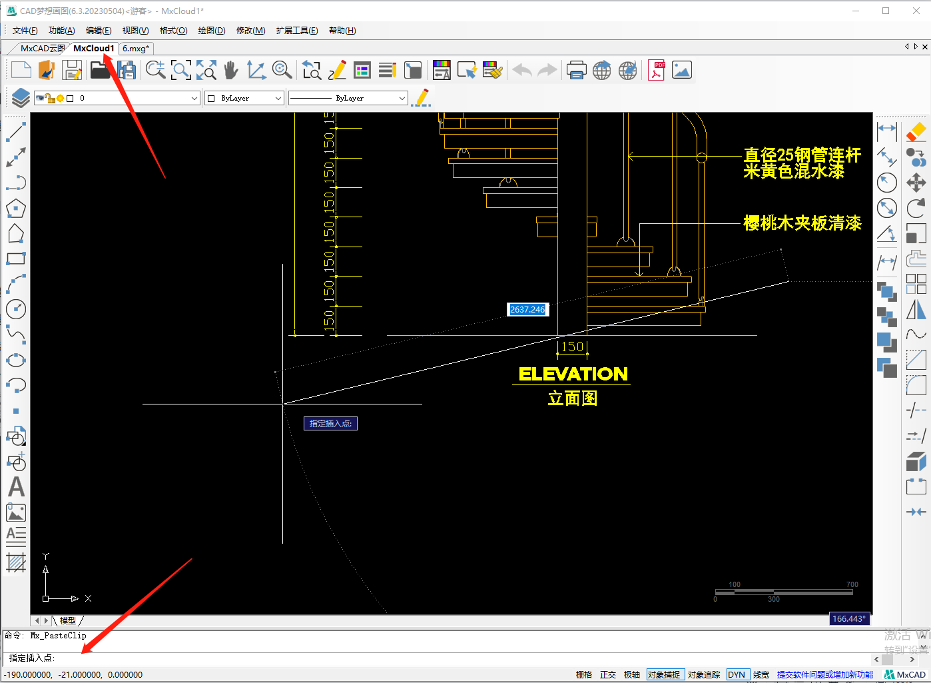Activate the Pan hand tool

[230, 70]
